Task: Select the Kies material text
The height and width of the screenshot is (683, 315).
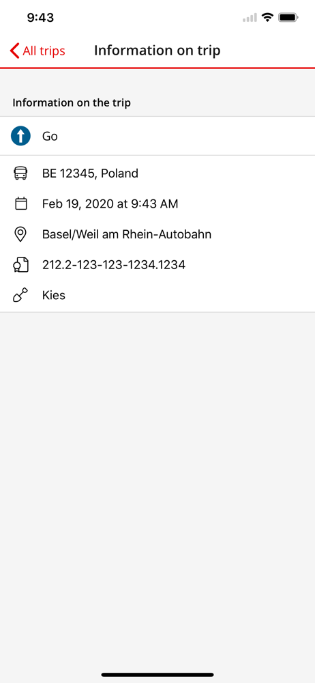Action: point(53,295)
